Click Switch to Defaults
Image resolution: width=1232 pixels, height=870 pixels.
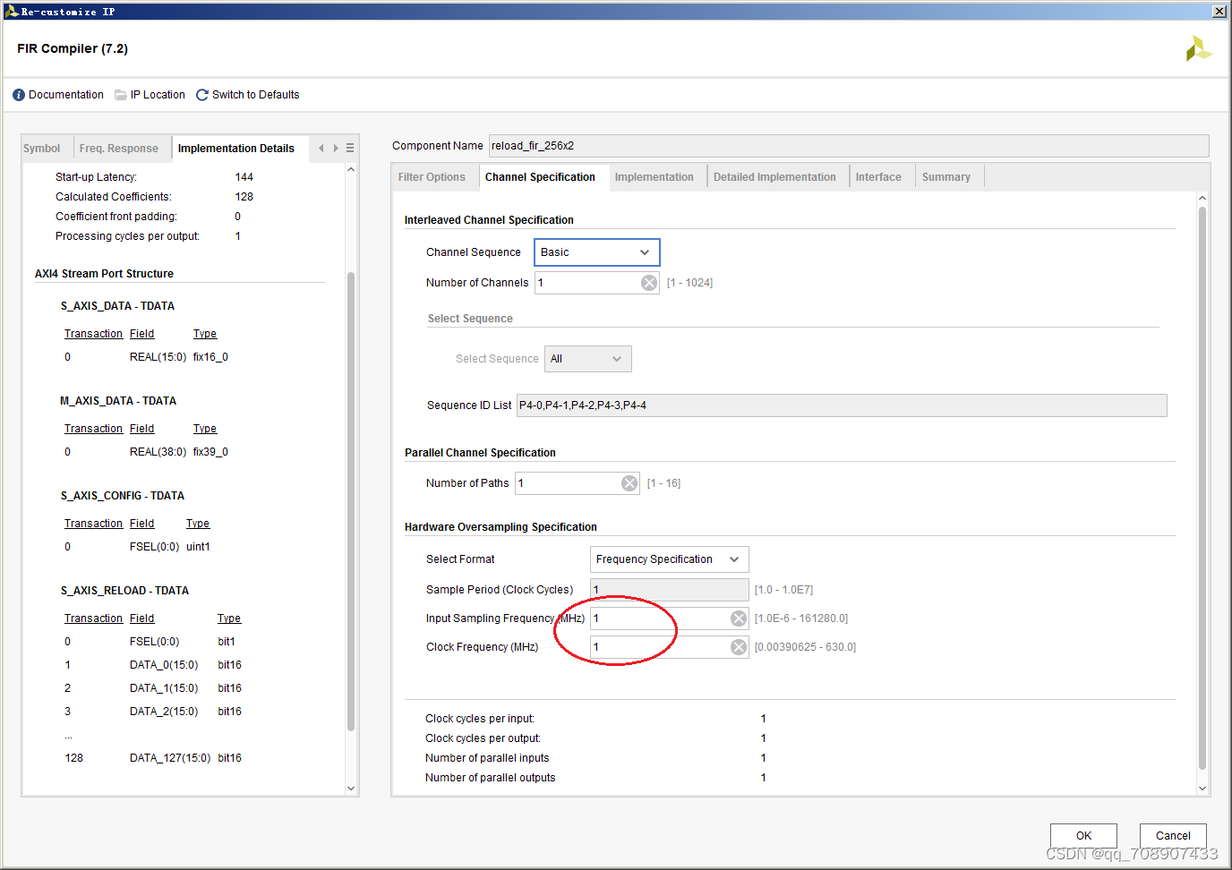coord(256,95)
